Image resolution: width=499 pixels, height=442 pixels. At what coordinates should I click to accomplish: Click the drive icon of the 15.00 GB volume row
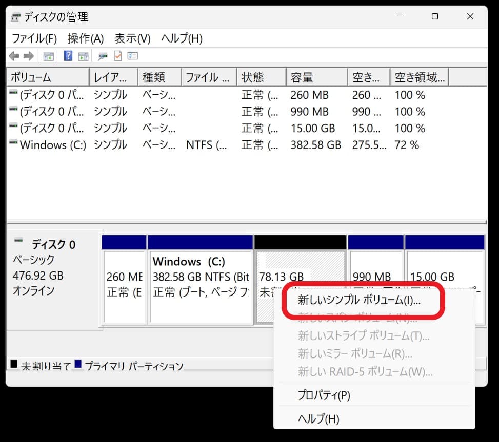pyautogui.click(x=13, y=125)
